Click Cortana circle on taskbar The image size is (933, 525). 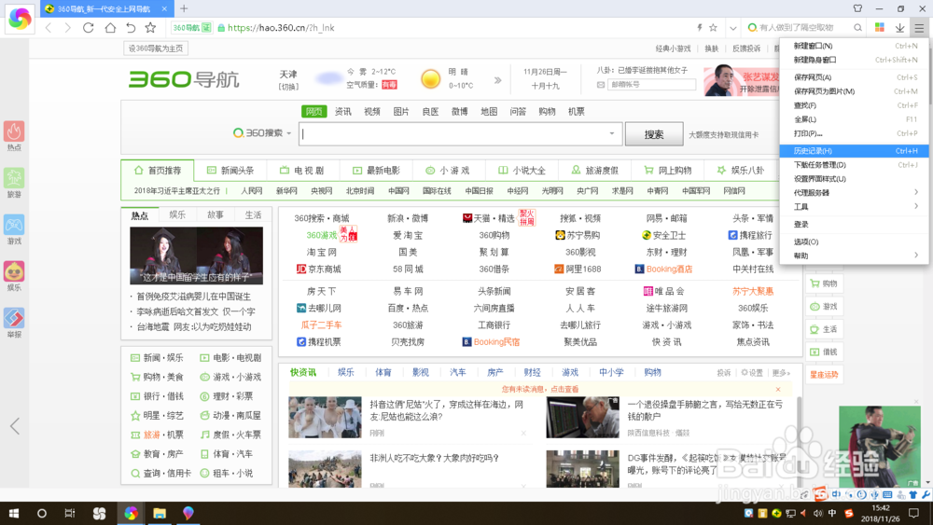pos(42,513)
